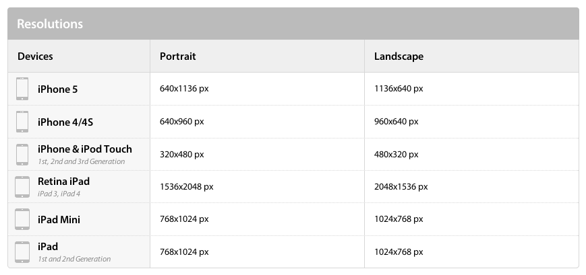The image size is (586, 275).
Task: Select the Retina iPad device name
Action: point(63,182)
